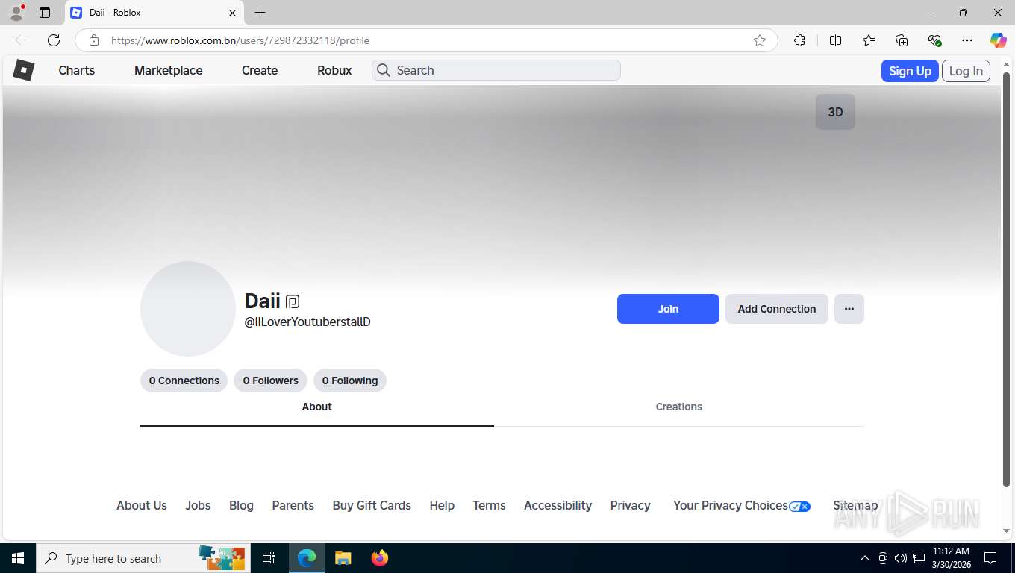Click the profile avatar thumbnail

188,309
